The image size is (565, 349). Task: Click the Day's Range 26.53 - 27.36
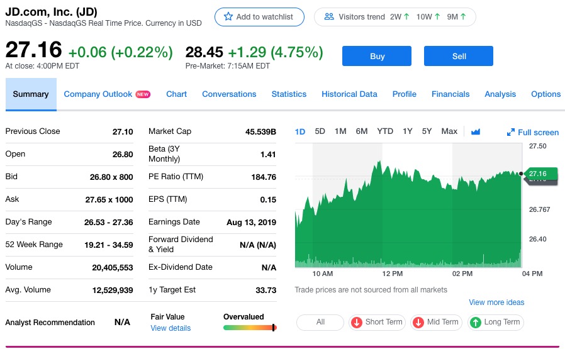[x=108, y=222]
